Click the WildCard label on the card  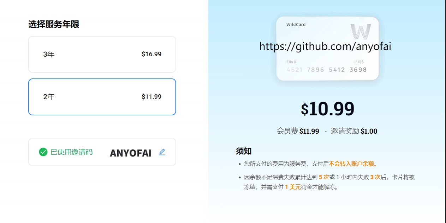[x=296, y=25]
